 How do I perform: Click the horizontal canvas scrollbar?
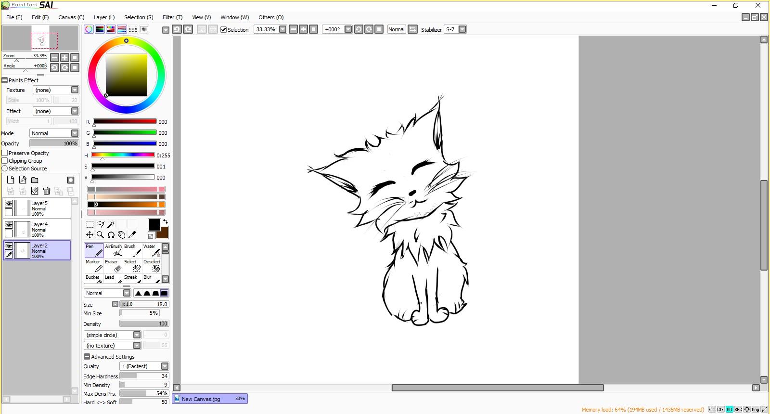[498, 388]
